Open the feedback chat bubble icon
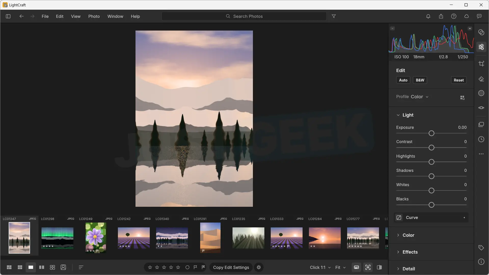This screenshot has height=275, width=489. (x=479, y=16)
